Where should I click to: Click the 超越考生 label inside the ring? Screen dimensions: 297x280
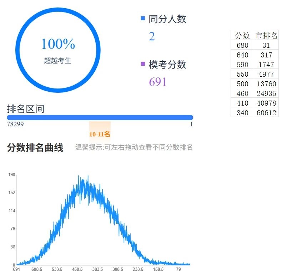click(x=58, y=61)
